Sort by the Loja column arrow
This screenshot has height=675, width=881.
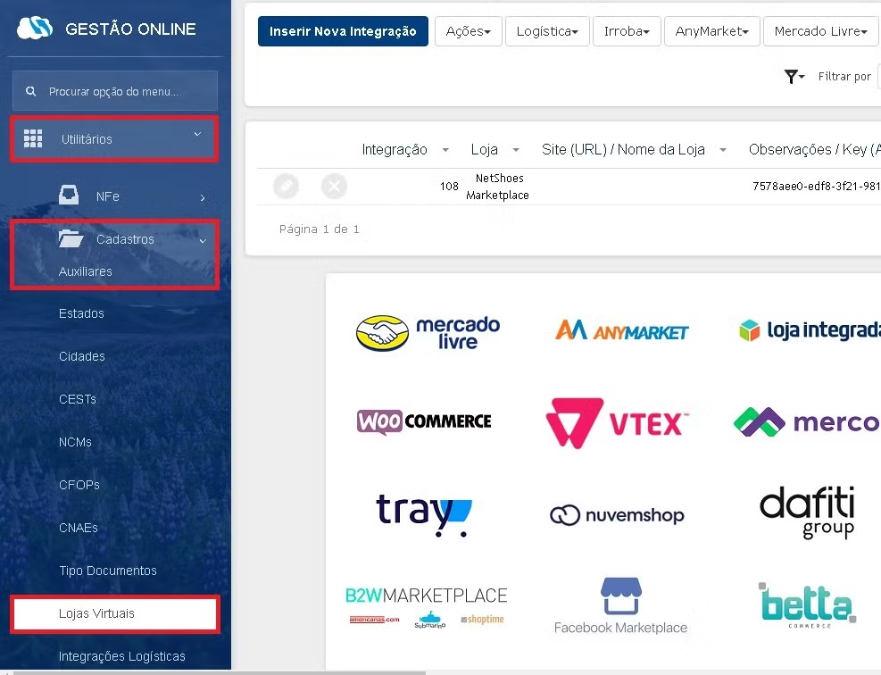516,150
